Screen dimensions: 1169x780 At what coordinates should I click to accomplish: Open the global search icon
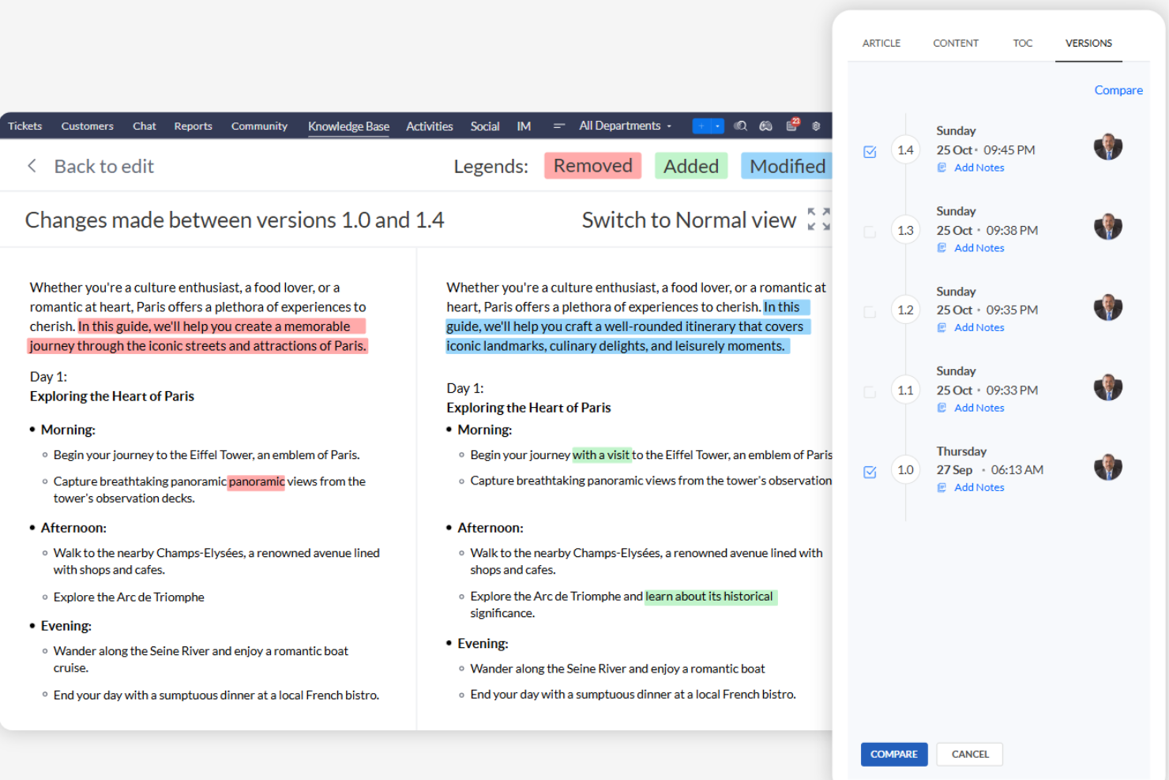[x=740, y=126]
